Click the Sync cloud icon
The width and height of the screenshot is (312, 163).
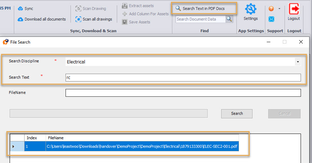(20, 9)
